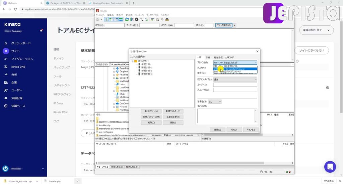This screenshot has height=185, width=343.
Task: Open the 背景色 background color dropdown
Action: [215, 102]
